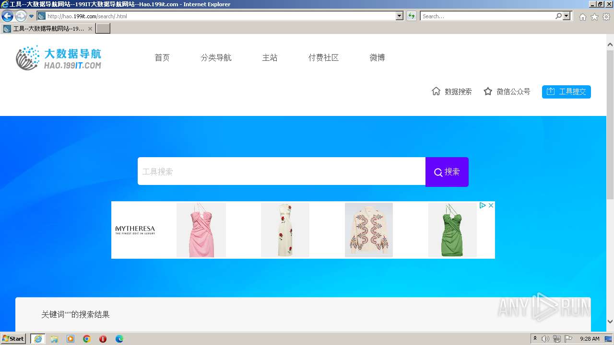This screenshot has width=614, height=345.
Task: Open the Opera taskbar icon
Action: click(103, 339)
